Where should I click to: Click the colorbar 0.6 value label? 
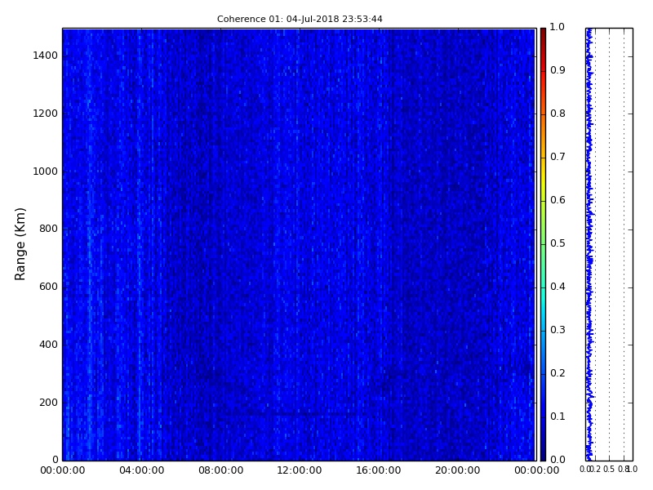tap(557, 200)
